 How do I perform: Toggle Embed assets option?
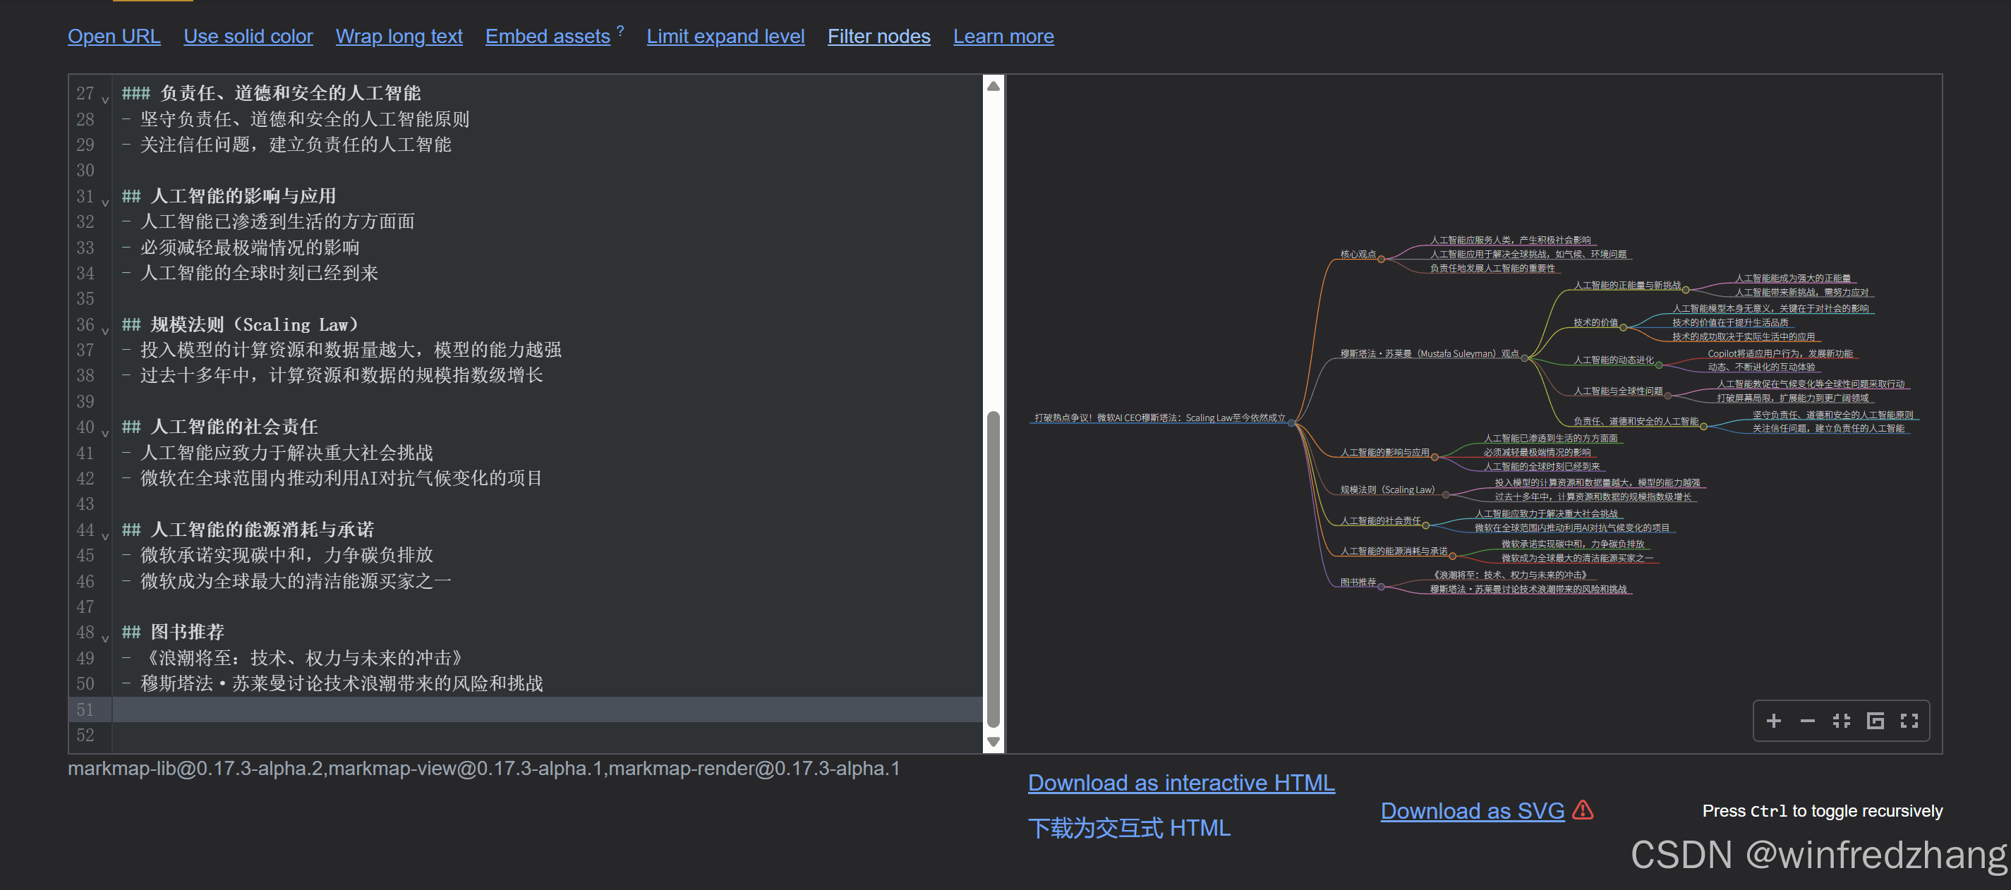[548, 37]
